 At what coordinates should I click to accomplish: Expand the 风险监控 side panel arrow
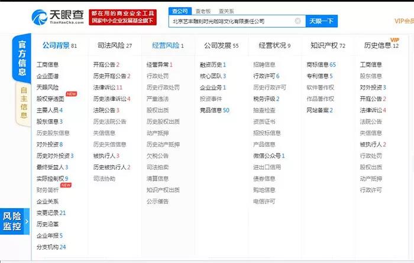click(27, 221)
